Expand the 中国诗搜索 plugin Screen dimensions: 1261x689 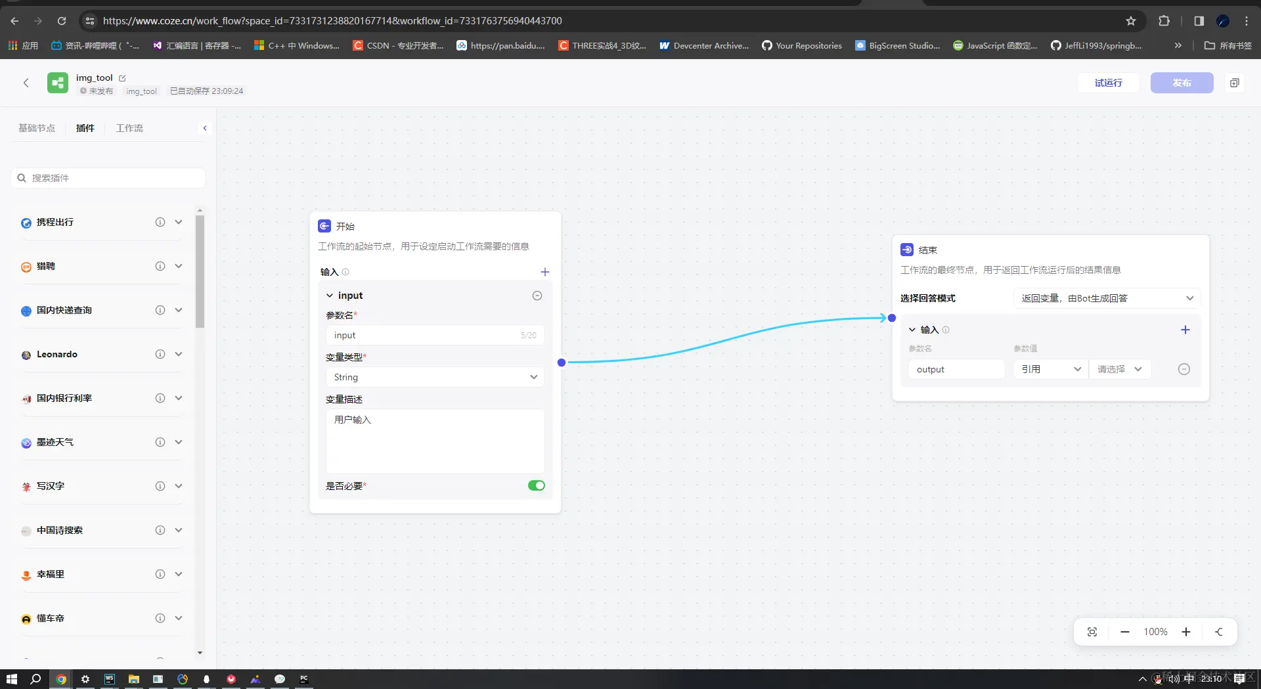pyautogui.click(x=179, y=530)
